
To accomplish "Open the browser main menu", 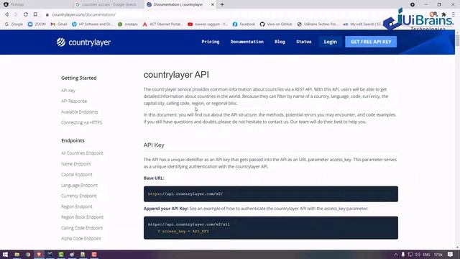I will click(454, 14).
